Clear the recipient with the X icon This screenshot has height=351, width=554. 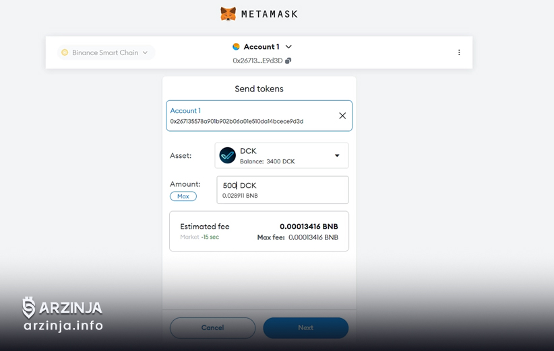(342, 116)
